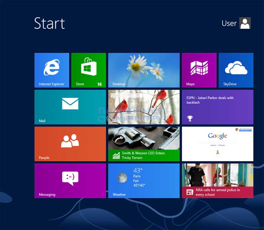Image resolution: width=264 pixels, height=230 pixels.
Task: Open the Mail tile
Action: (x=70, y=107)
